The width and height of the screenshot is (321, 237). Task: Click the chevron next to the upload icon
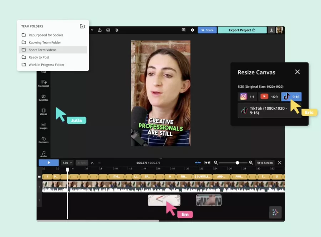(92, 30)
